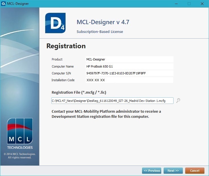Click the Installation Code field
Viewport: 209px width, 176px height.
click(x=129, y=80)
